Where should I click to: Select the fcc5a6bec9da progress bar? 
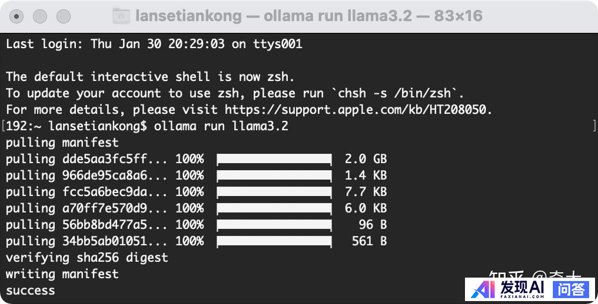click(274, 192)
